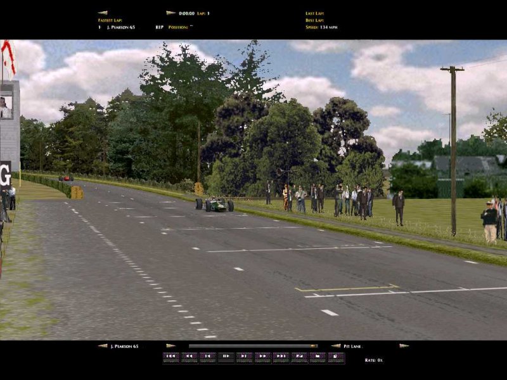Image resolution: width=507 pixels, height=380 pixels.
Task: Toggle play/pause on the replay
Action: click(226, 357)
